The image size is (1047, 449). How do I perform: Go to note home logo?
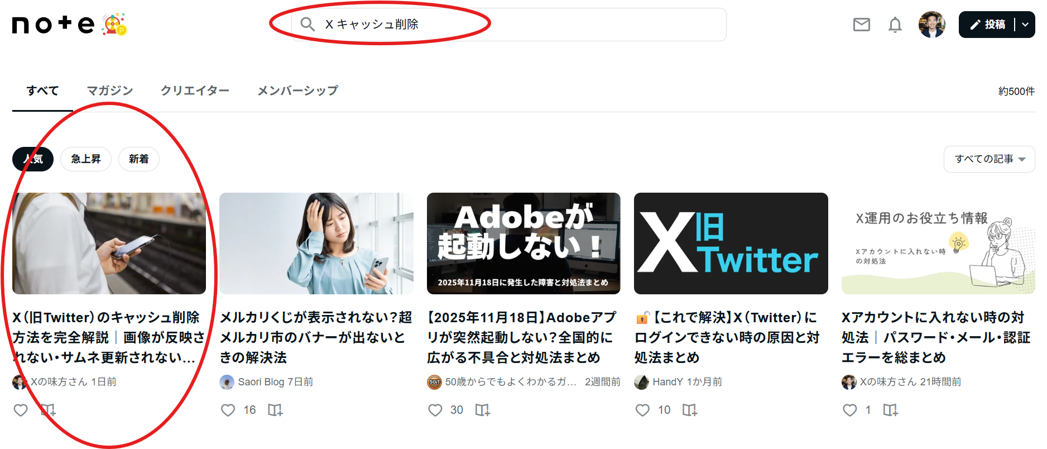pos(54,25)
